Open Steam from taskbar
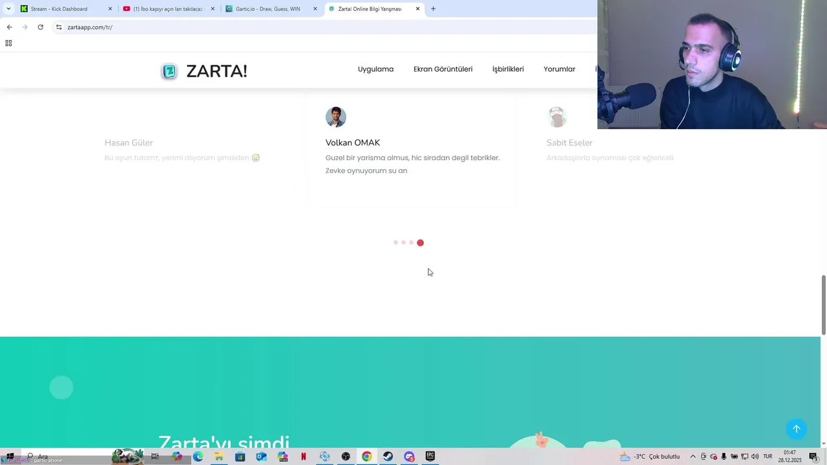 click(x=388, y=457)
